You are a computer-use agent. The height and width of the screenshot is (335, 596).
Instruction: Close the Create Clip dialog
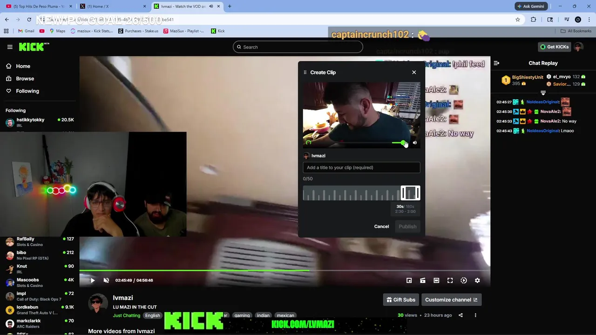coord(414,72)
